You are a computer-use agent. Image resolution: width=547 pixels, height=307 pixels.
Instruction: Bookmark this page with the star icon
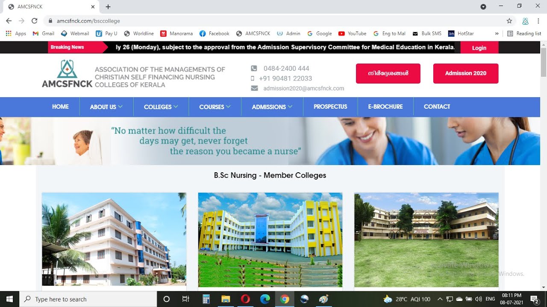509,20
